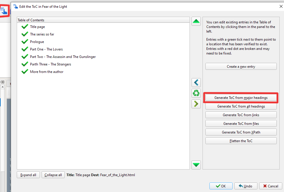Select Part One - The Lovers entry
The width and height of the screenshot is (284, 192).
(x=46, y=49)
